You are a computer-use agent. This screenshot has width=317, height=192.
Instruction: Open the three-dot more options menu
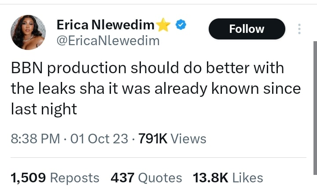point(300,29)
